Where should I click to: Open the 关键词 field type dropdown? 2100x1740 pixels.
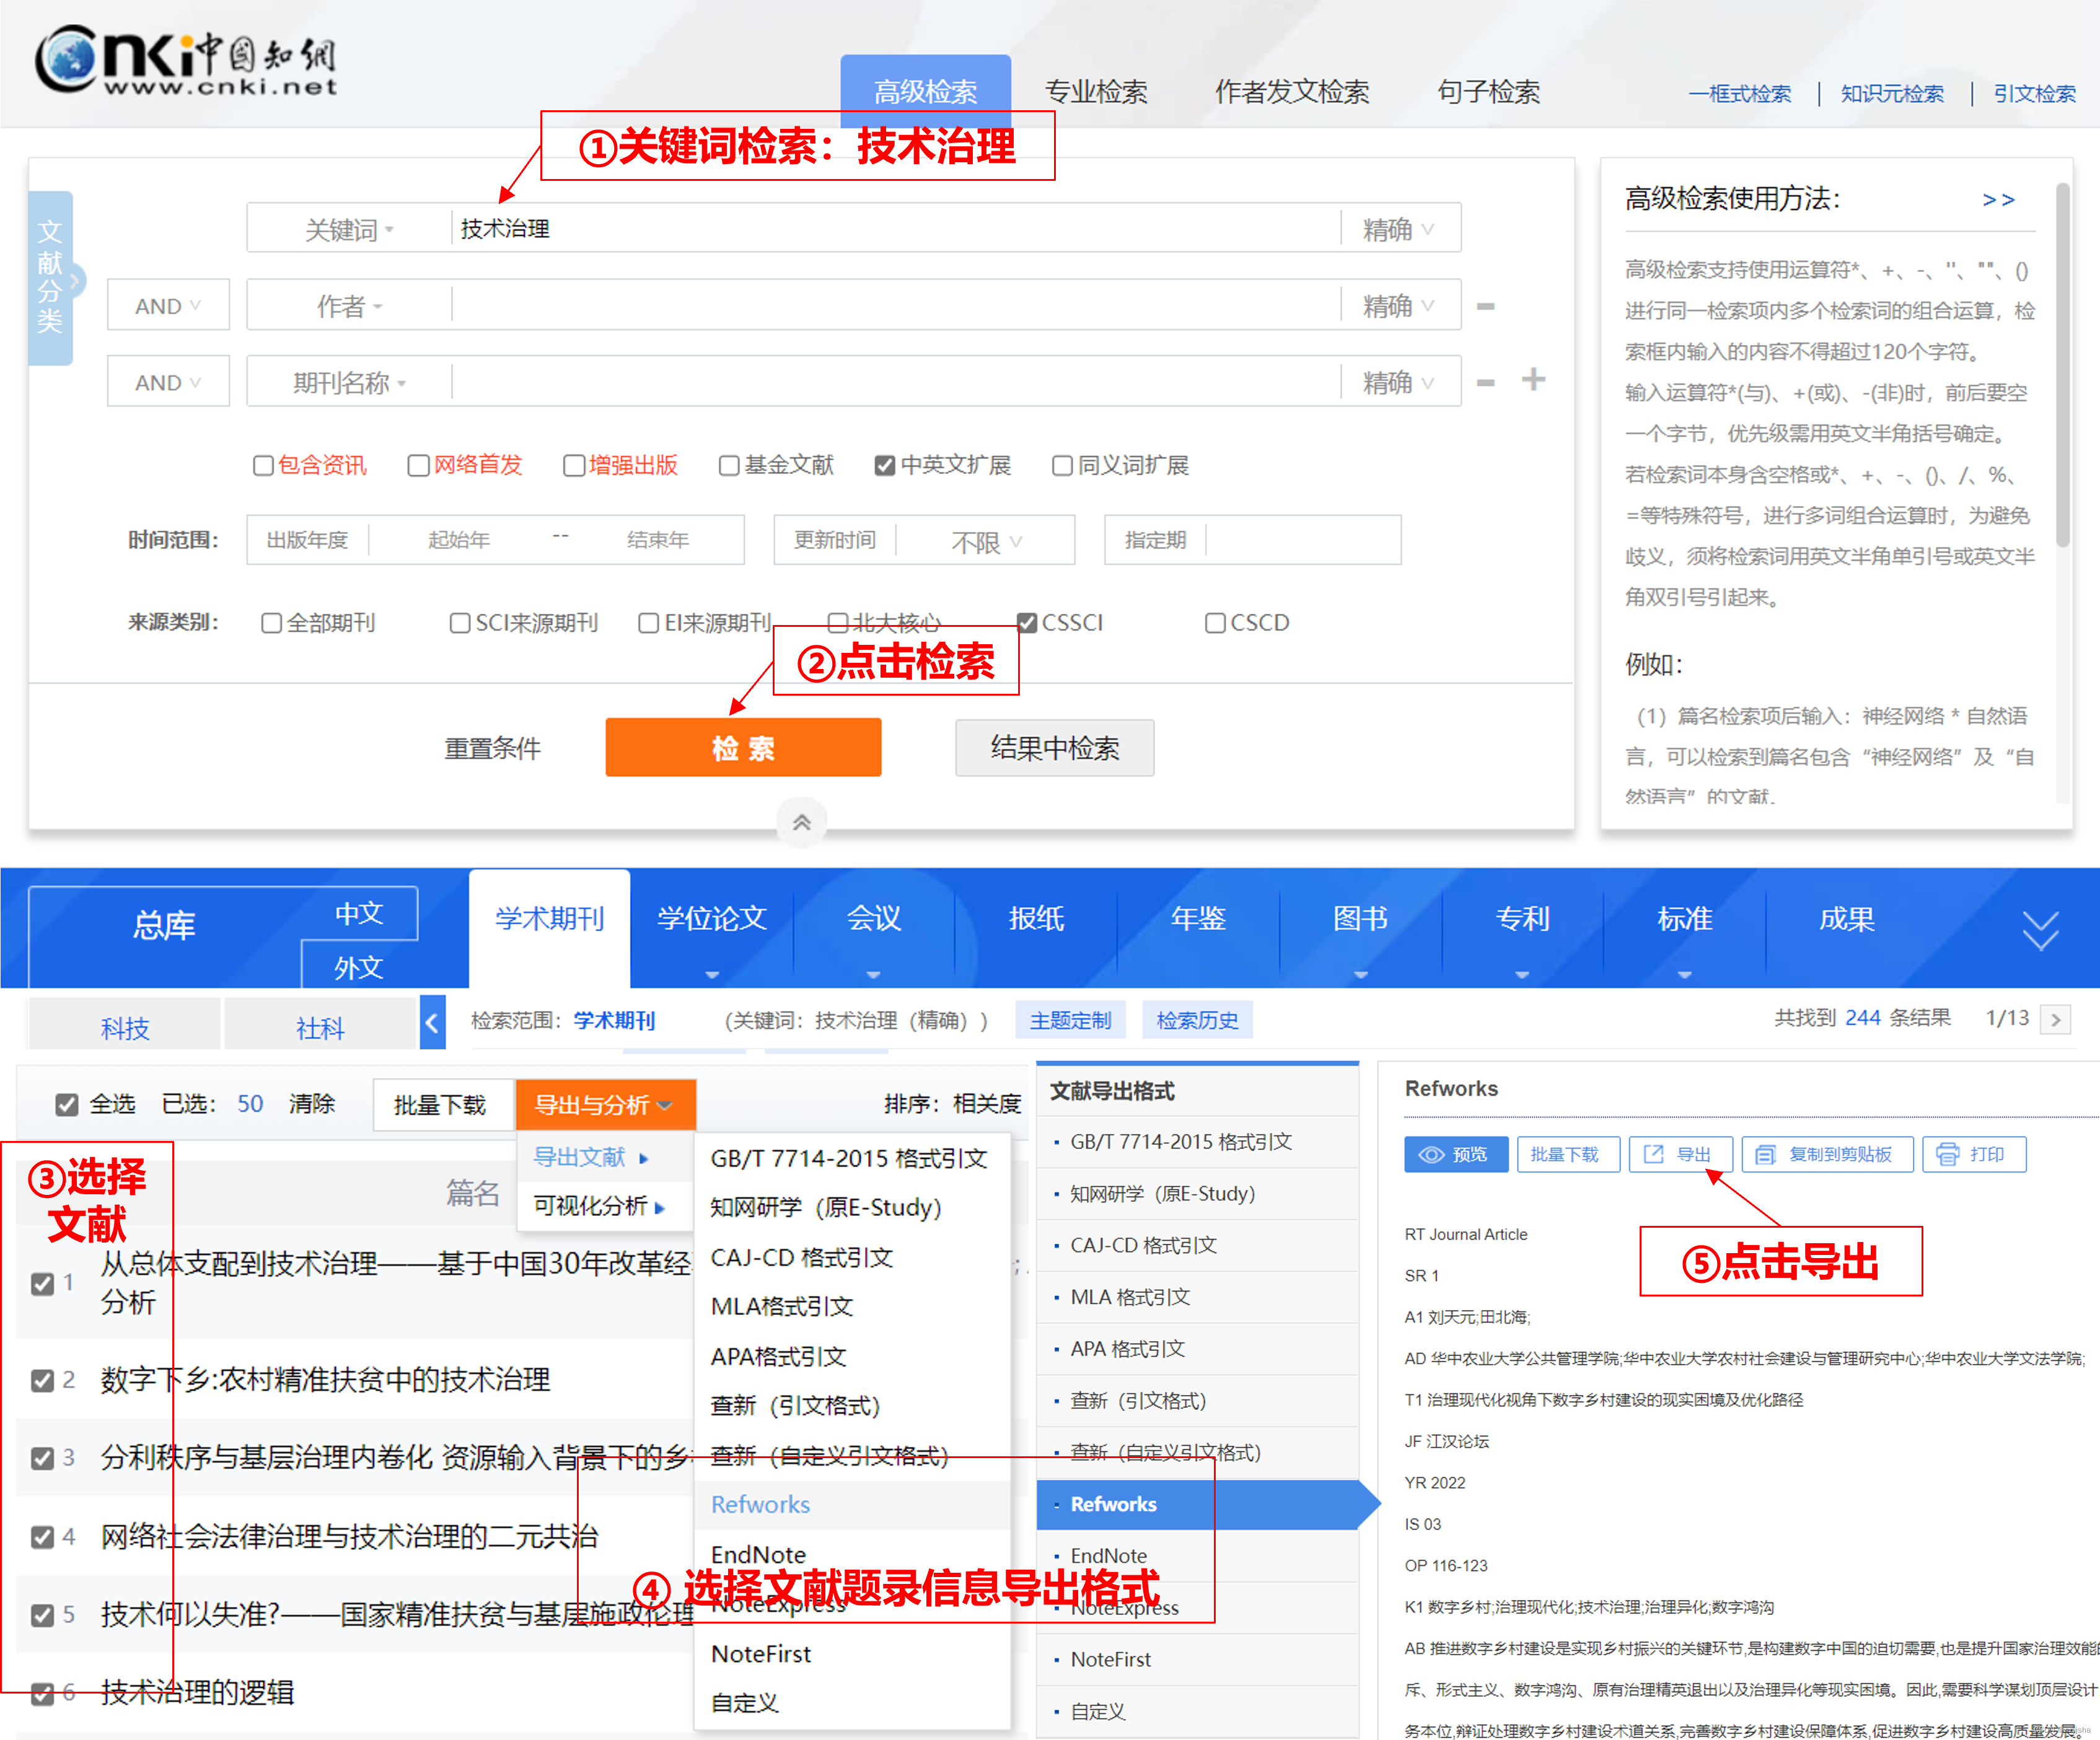(349, 230)
